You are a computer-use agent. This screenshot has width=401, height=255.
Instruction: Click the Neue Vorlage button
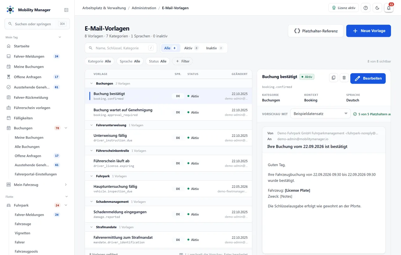[368, 31]
